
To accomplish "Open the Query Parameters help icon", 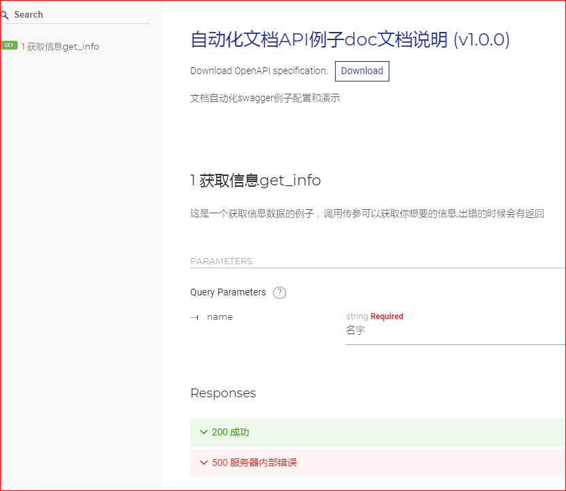I will 279,292.
